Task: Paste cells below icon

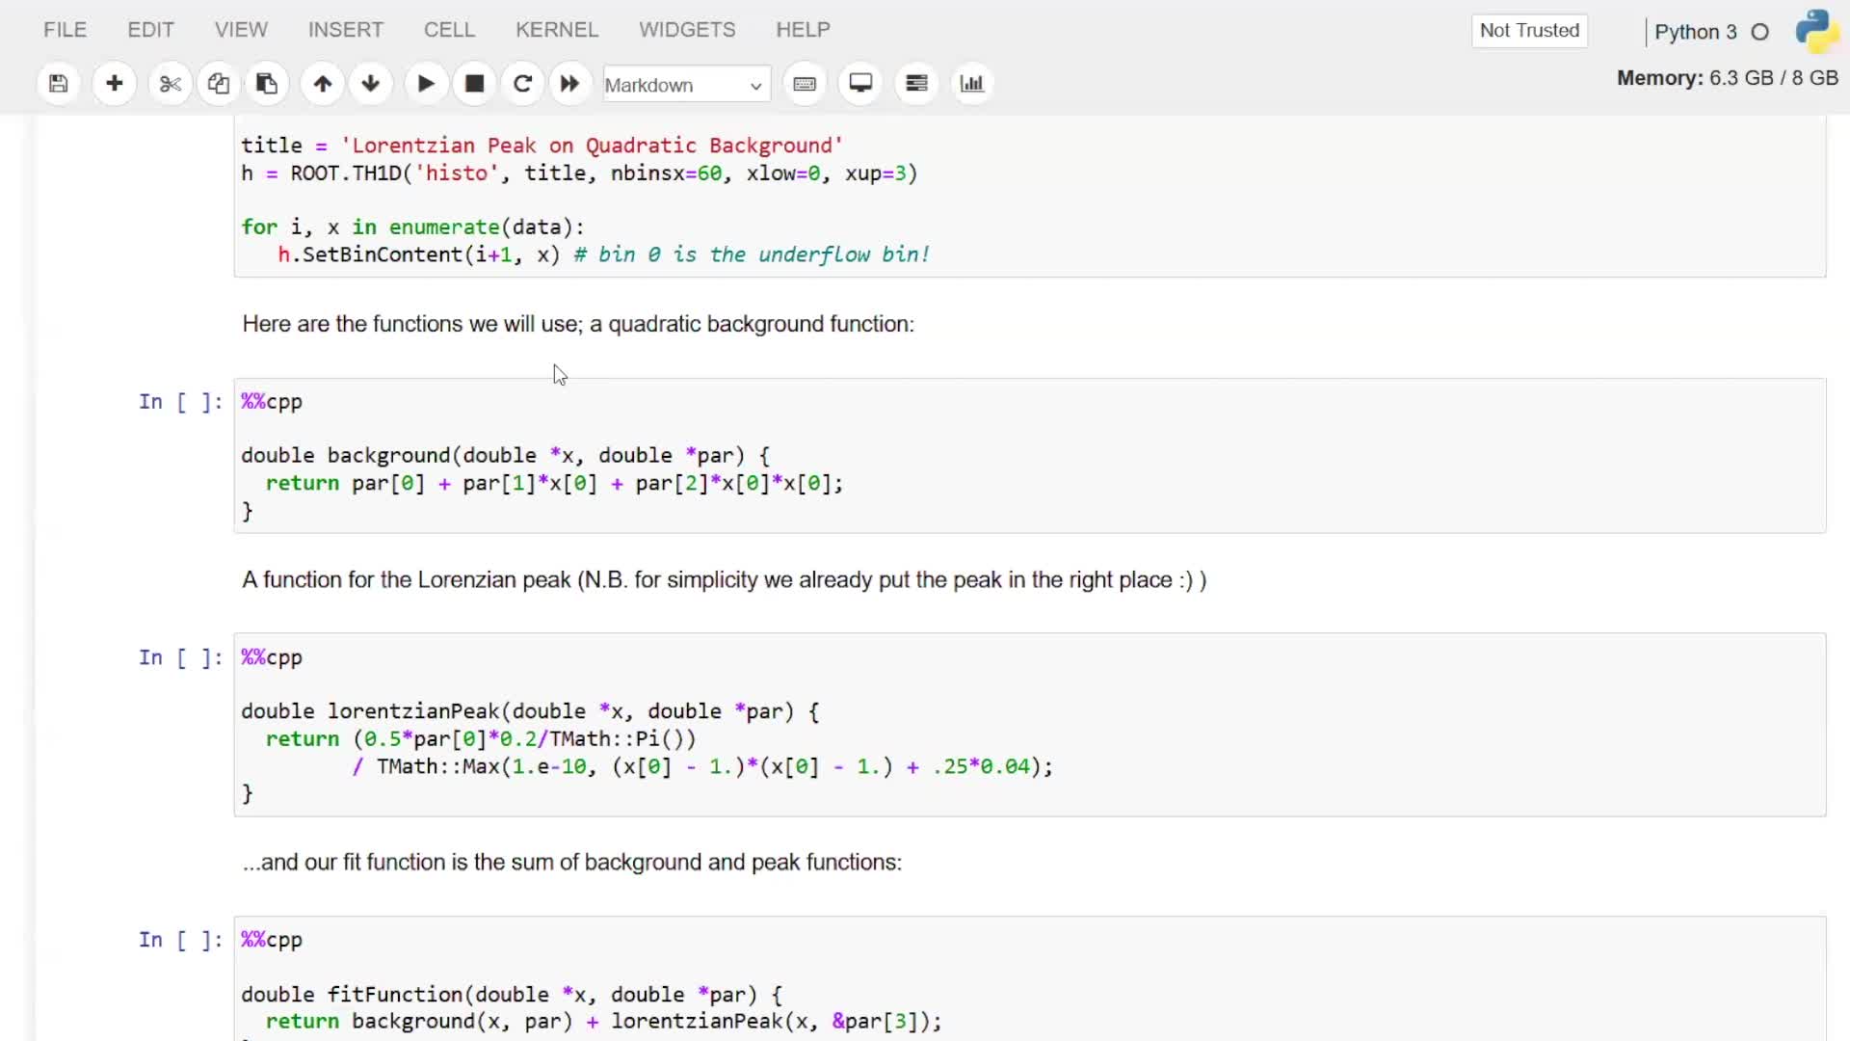Action: [267, 84]
